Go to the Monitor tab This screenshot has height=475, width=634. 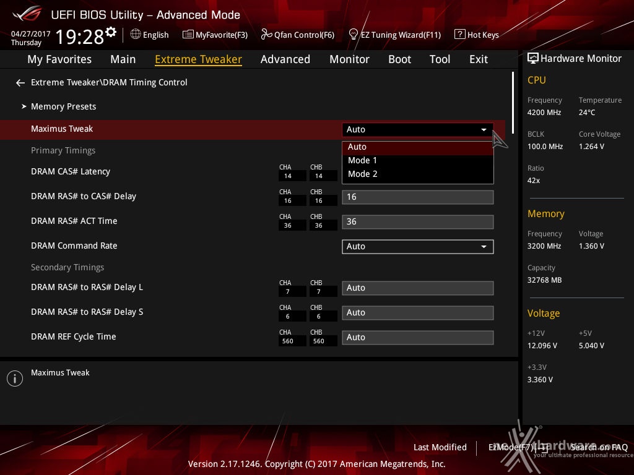349,59
